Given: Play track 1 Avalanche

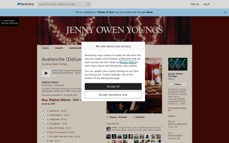Looking at the screenshot, I should click(x=43, y=111).
